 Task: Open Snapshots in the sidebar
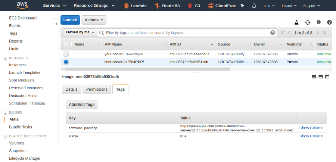[18, 151]
